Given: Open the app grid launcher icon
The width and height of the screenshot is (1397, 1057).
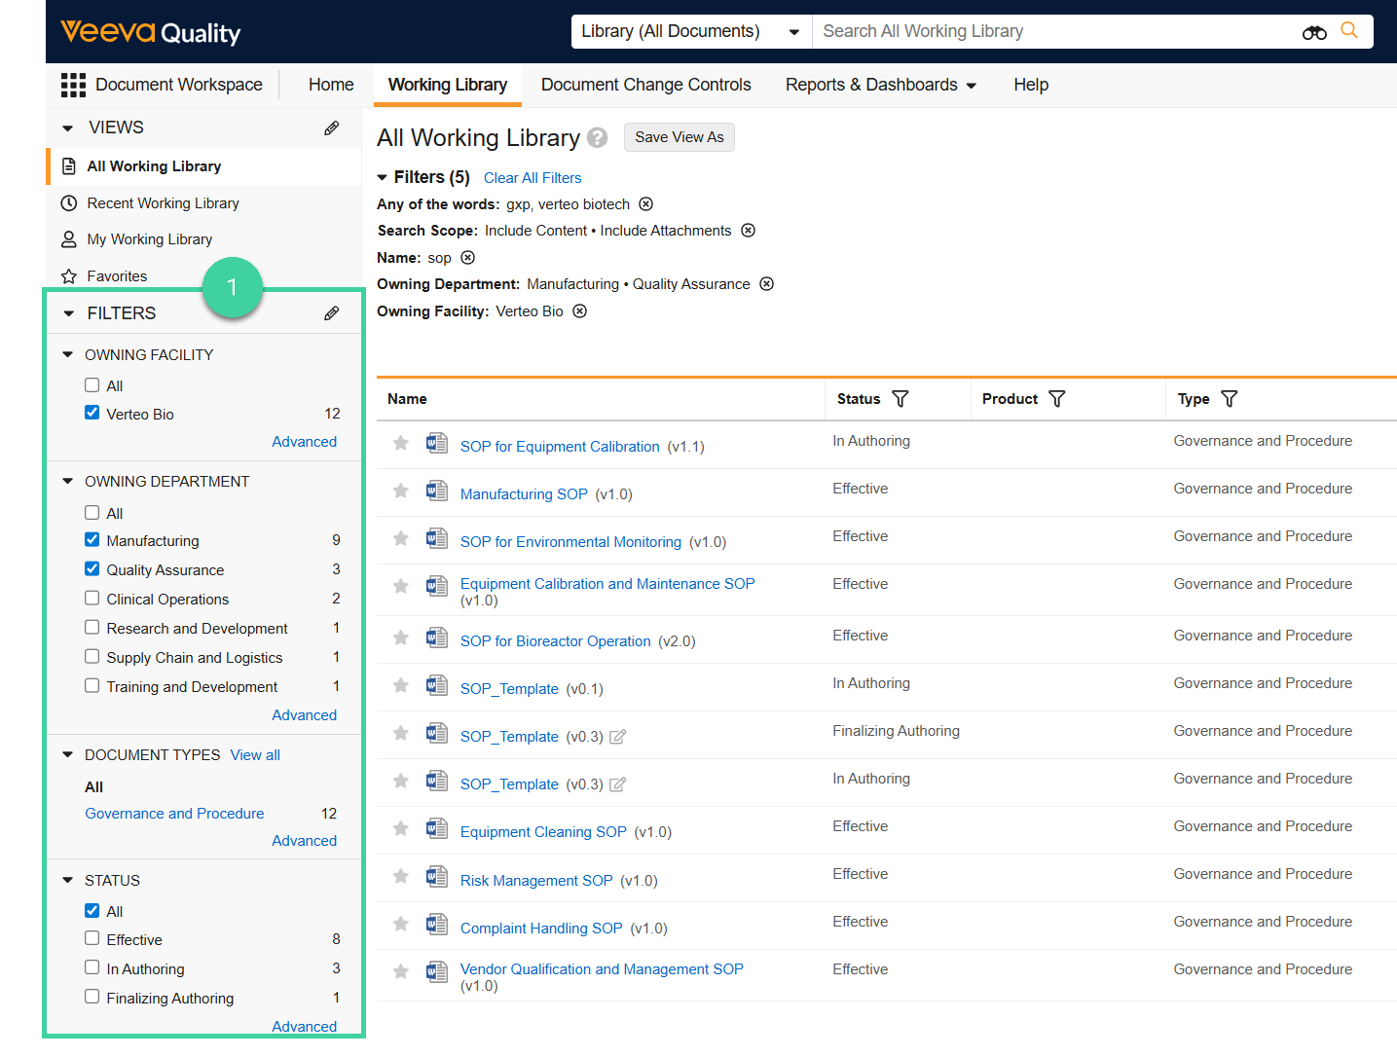Looking at the screenshot, I should click(73, 85).
